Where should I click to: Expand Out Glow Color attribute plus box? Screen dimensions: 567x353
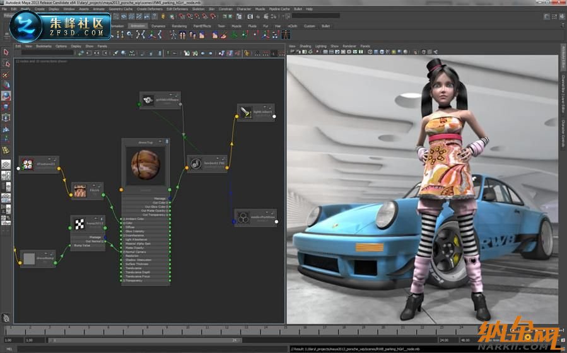[167, 207]
